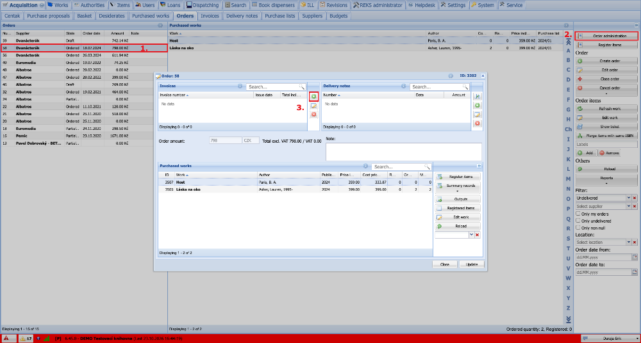The height and width of the screenshot is (343, 641).
Task: Open the Invoices tab
Action: 210,16
